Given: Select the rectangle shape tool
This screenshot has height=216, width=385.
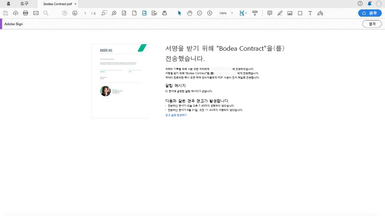Looking at the screenshot, I should (x=300, y=13).
